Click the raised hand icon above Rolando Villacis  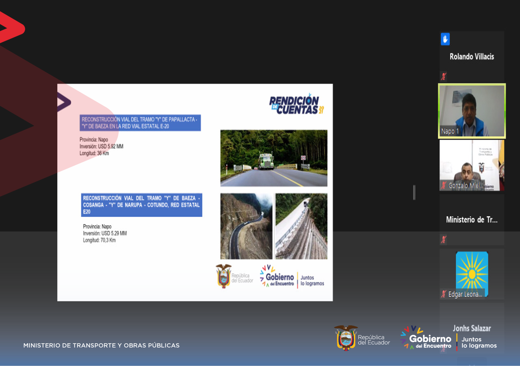pyautogui.click(x=445, y=39)
